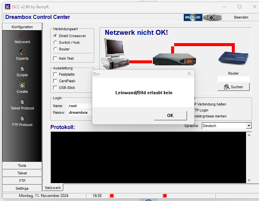Click the login Name field

80,106
